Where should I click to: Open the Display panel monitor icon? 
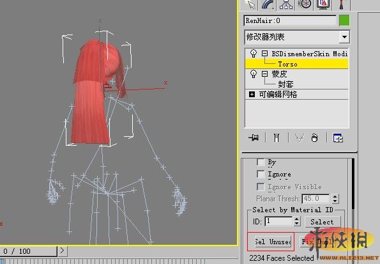pos(323,4)
